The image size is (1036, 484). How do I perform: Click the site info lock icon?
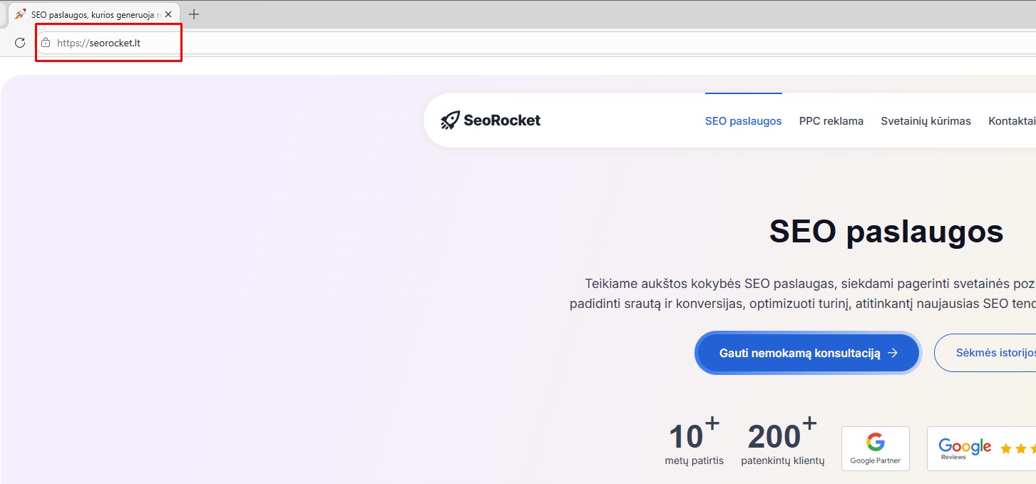click(46, 43)
